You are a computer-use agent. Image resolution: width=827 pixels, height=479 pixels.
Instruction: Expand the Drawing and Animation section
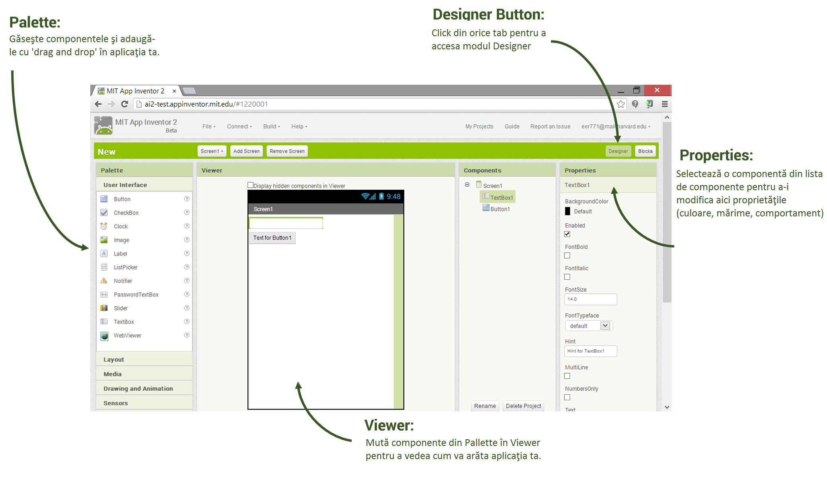pyautogui.click(x=144, y=389)
